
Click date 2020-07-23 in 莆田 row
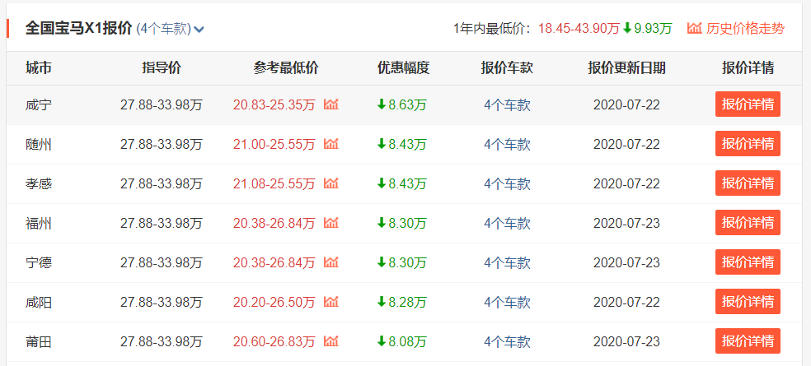626,342
